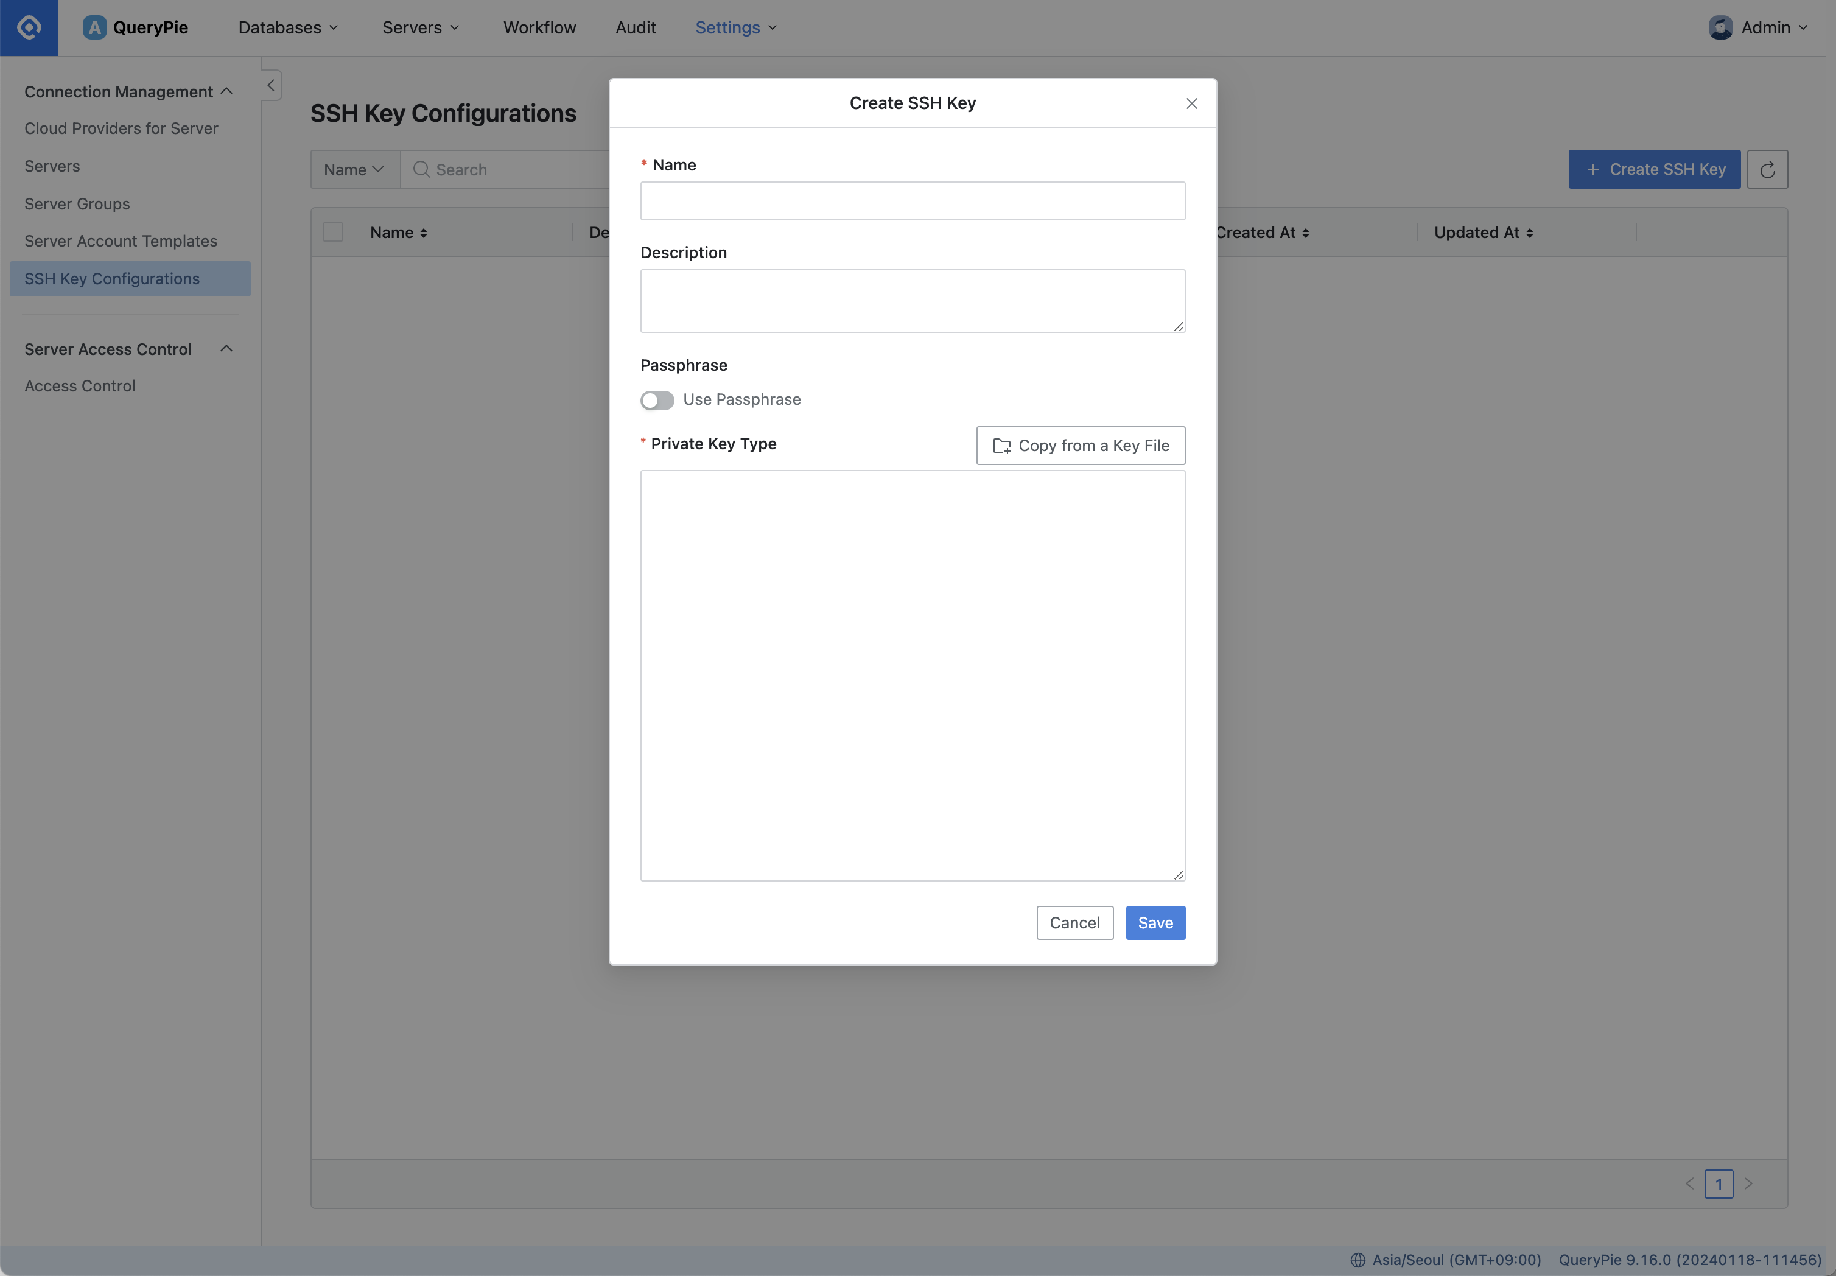Image resolution: width=1836 pixels, height=1276 pixels.
Task: Select Server Groups in the sidebar
Action: point(77,204)
